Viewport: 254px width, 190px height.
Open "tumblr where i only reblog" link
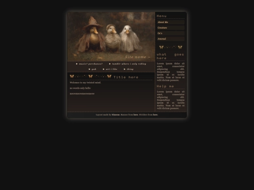click(127, 64)
